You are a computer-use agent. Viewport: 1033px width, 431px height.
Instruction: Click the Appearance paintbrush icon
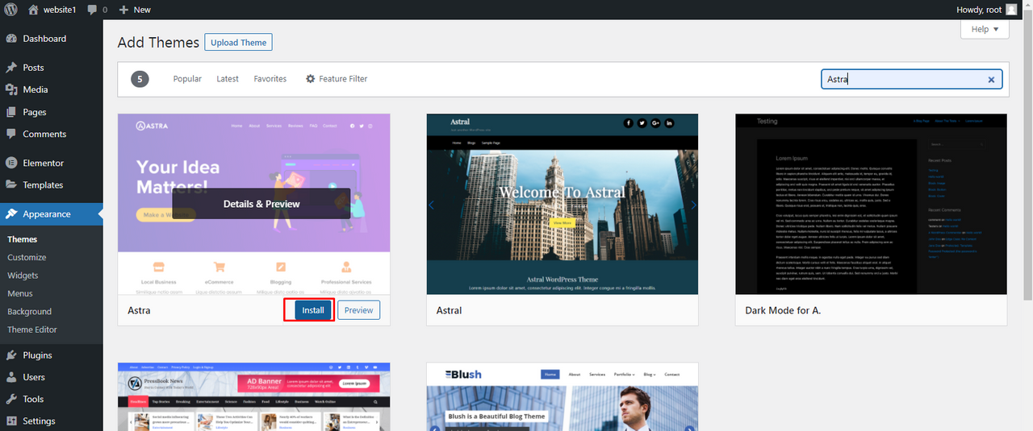[x=11, y=214]
